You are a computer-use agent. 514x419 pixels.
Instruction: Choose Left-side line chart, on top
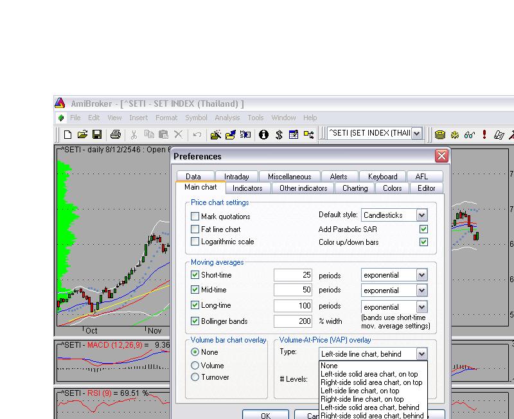point(373,391)
